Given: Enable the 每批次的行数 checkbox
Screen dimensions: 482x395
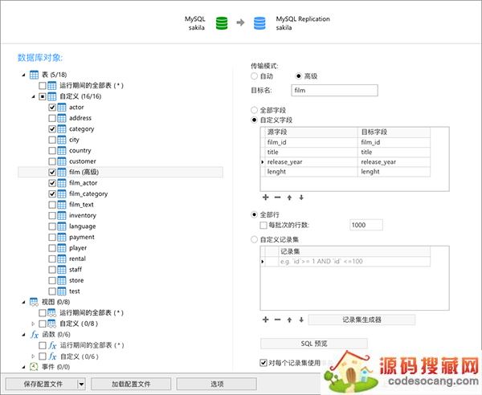Looking at the screenshot, I should coord(263,226).
